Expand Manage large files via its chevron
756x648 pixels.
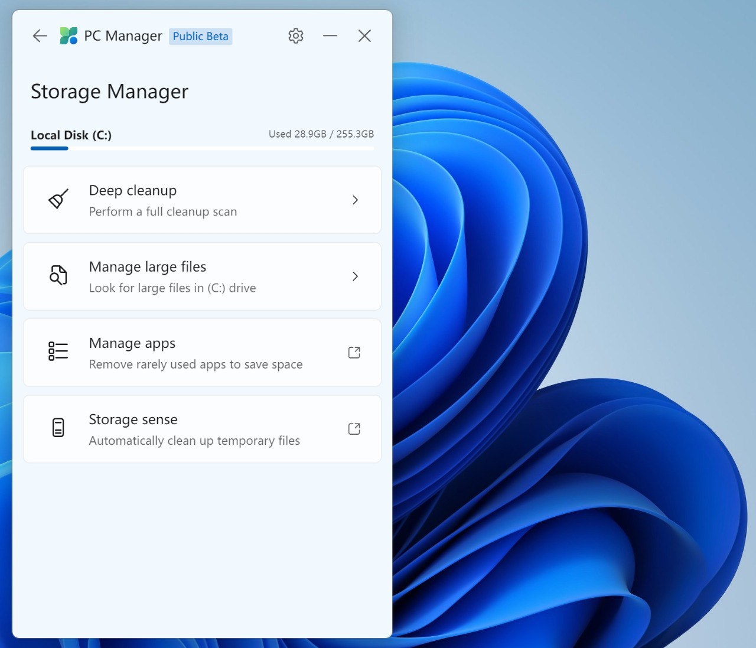pos(355,276)
